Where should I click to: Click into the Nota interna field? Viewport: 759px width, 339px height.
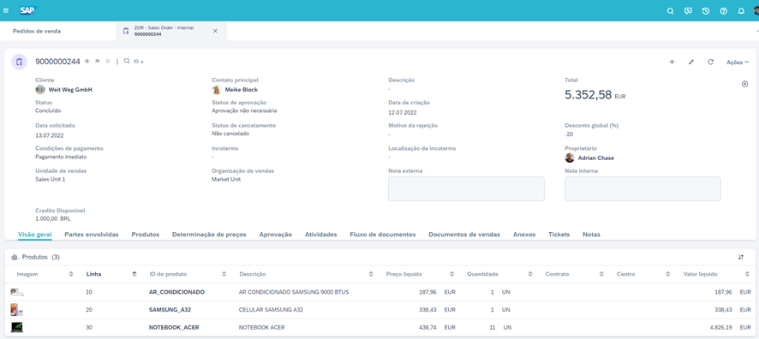coord(642,188)
